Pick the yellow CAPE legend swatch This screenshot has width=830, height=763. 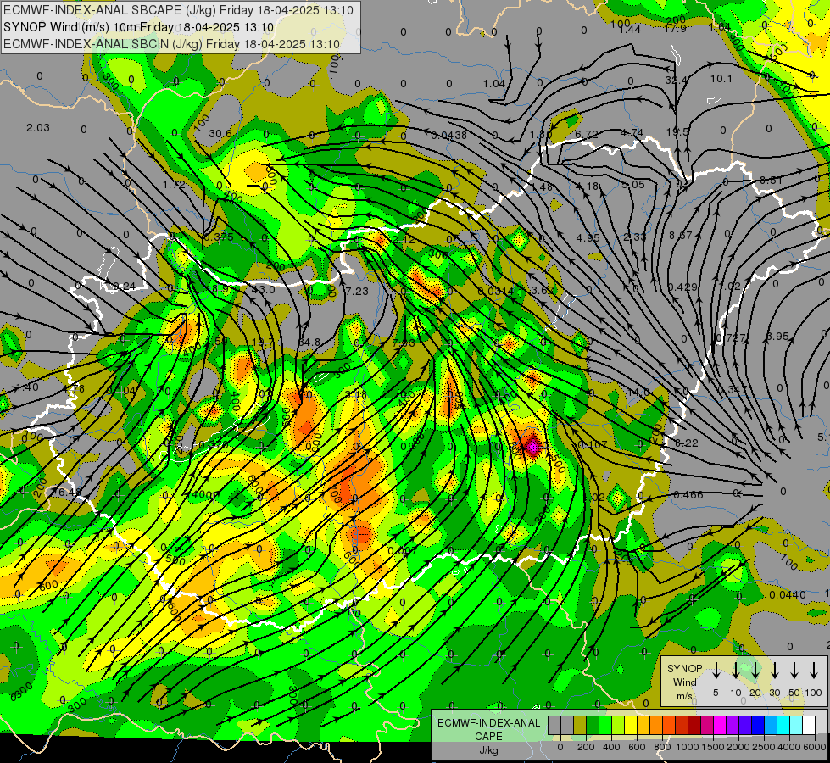[631, 726]
